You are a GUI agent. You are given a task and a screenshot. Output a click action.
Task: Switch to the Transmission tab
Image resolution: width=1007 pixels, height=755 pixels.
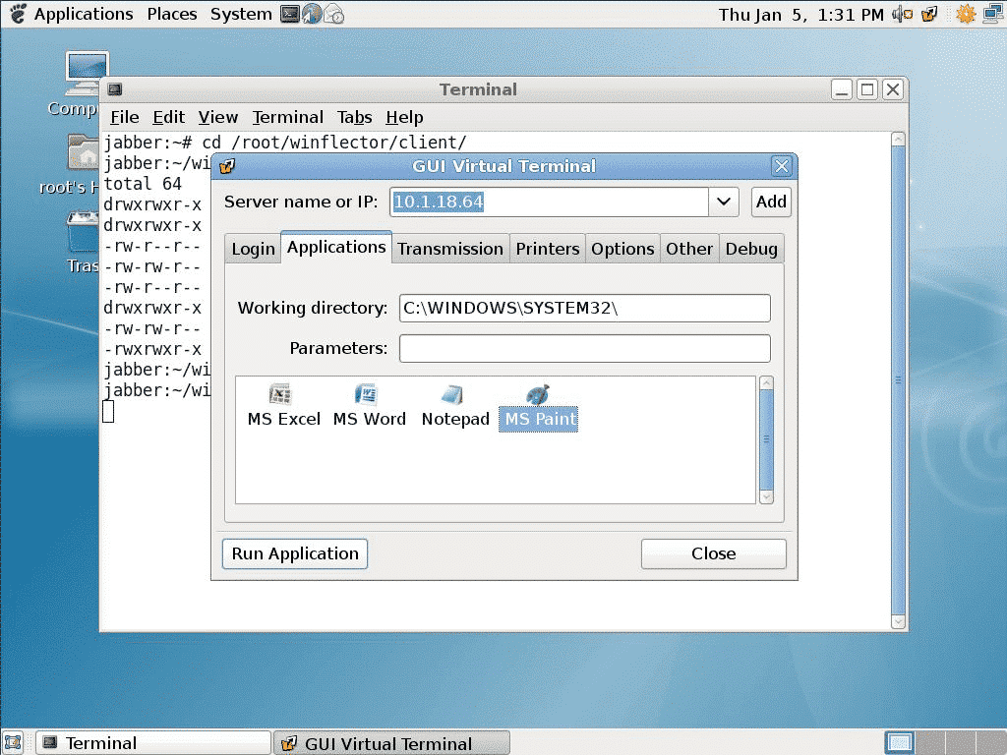(x=450, y=249)
